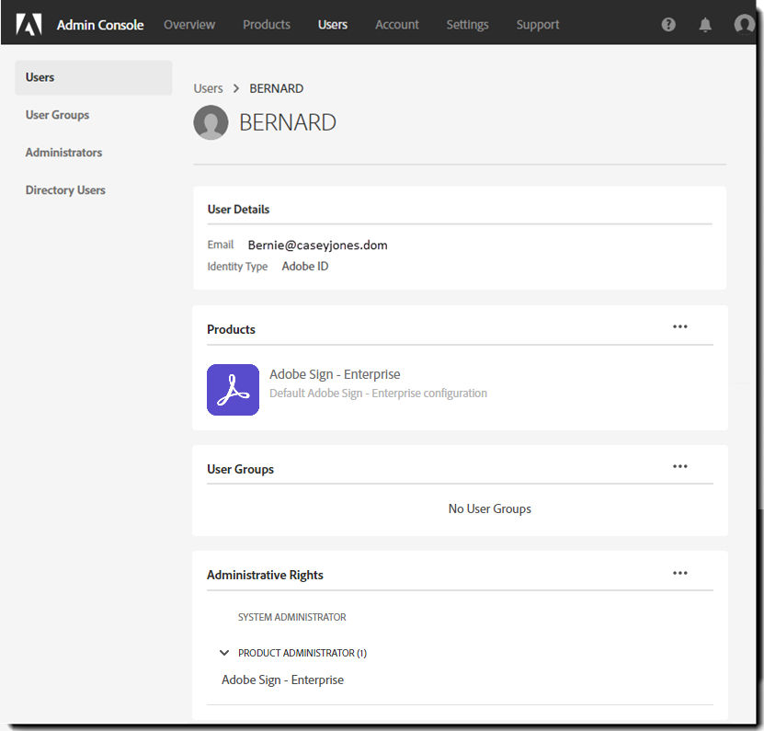Open the account profile avatar in header
764x731 pixels.
tap(744, 23)
